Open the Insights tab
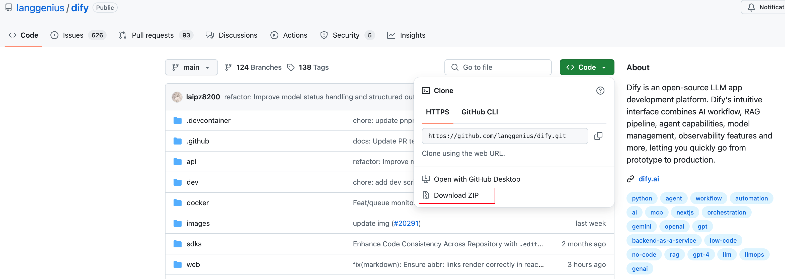 (406, 35)
